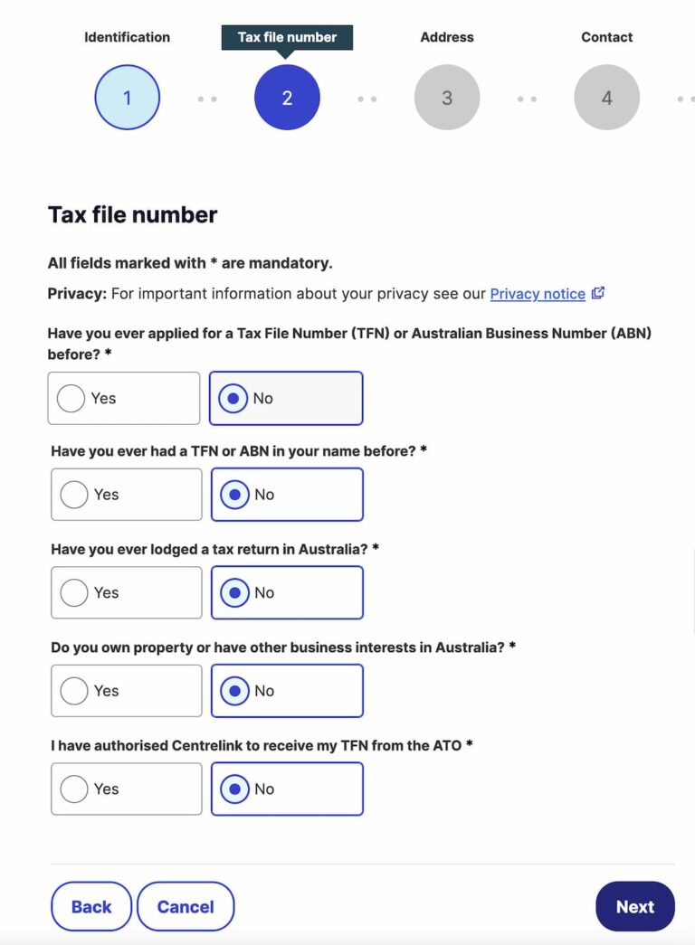Choose No for had a TFN or ABN in your name
The height and width of the screenshot is (945, 695).
pos(287,495)
